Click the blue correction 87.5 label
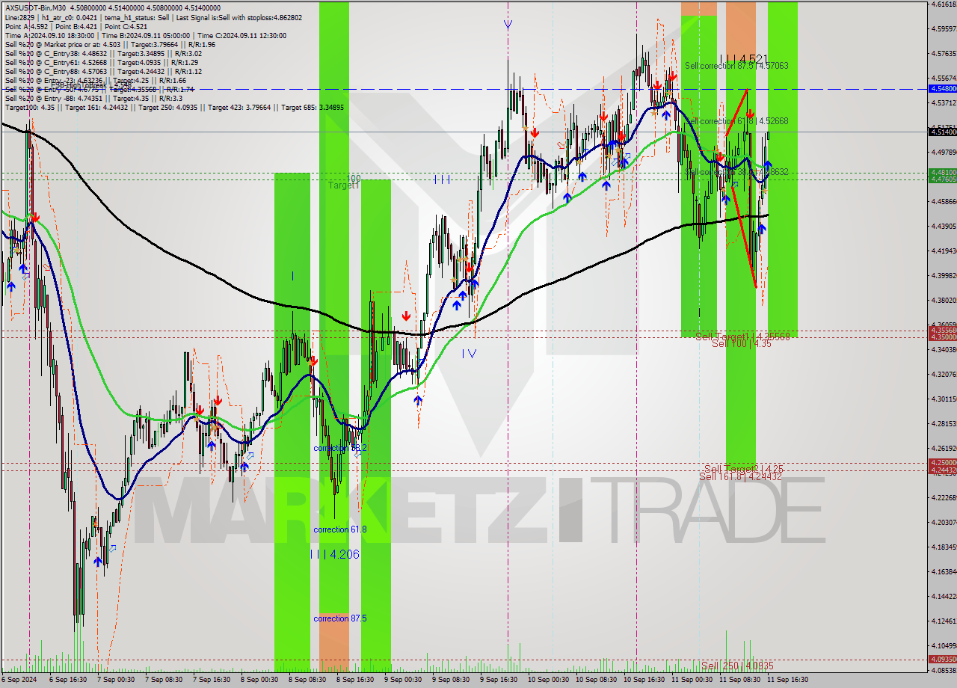957x688 pixels. [x=340, y=618]
